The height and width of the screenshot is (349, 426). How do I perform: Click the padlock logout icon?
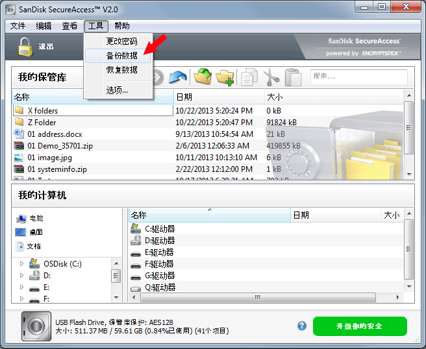click(x=25, y=47)
